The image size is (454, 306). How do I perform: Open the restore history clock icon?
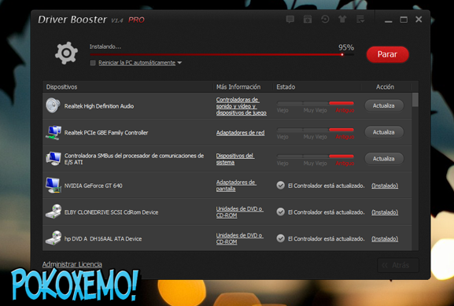point(325,20)
